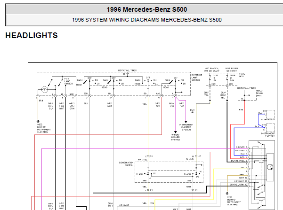Screen dimensions: 283x210
Task: Click the GRY/WHT pin 11 label
Action: [239, 181]
